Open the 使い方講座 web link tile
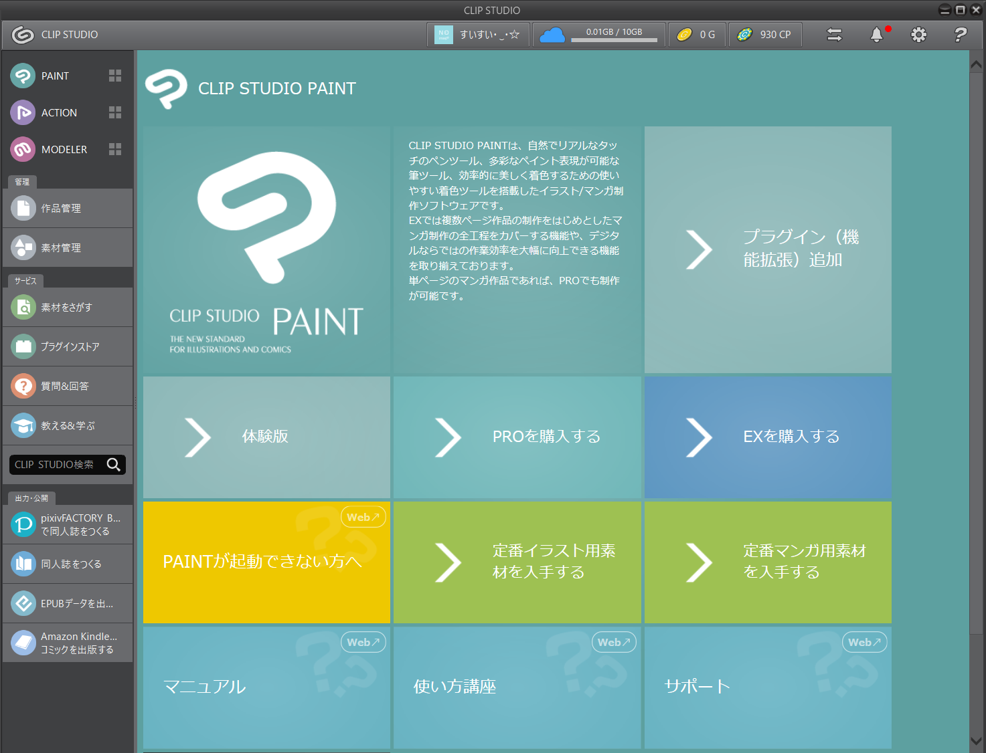986x753 pixels. click(x=517, y=687)
